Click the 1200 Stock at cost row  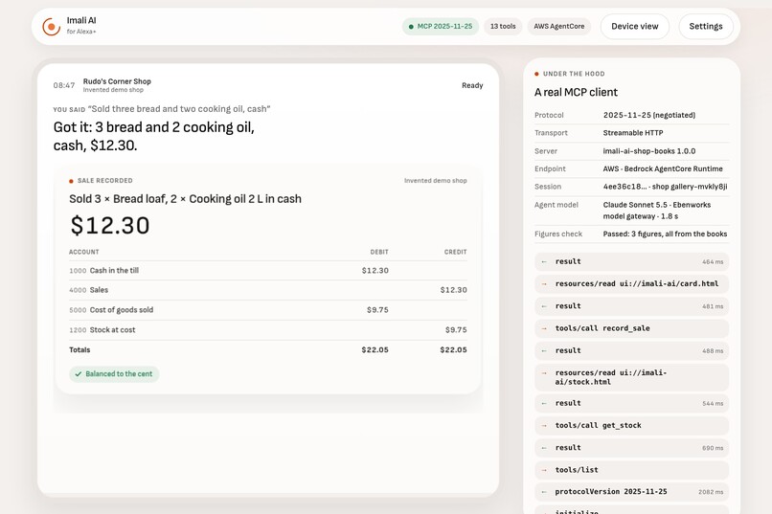pyautogui.click(x=268, y=330)
